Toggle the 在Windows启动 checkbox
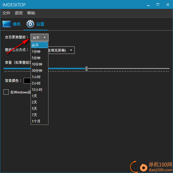Image resolution: width=173 pixels, height=173 pixels. (x=6, y=92)
